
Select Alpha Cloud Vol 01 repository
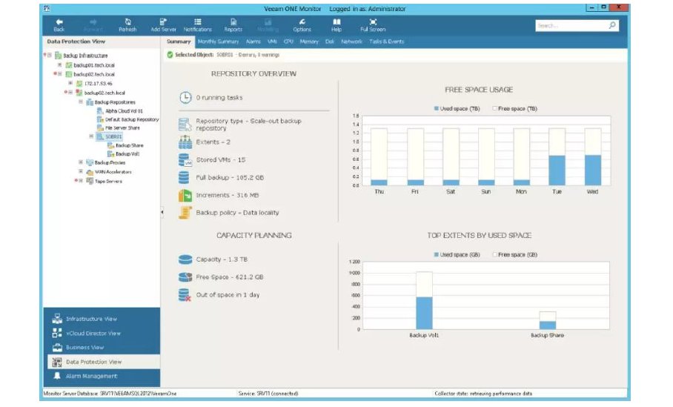124,110
